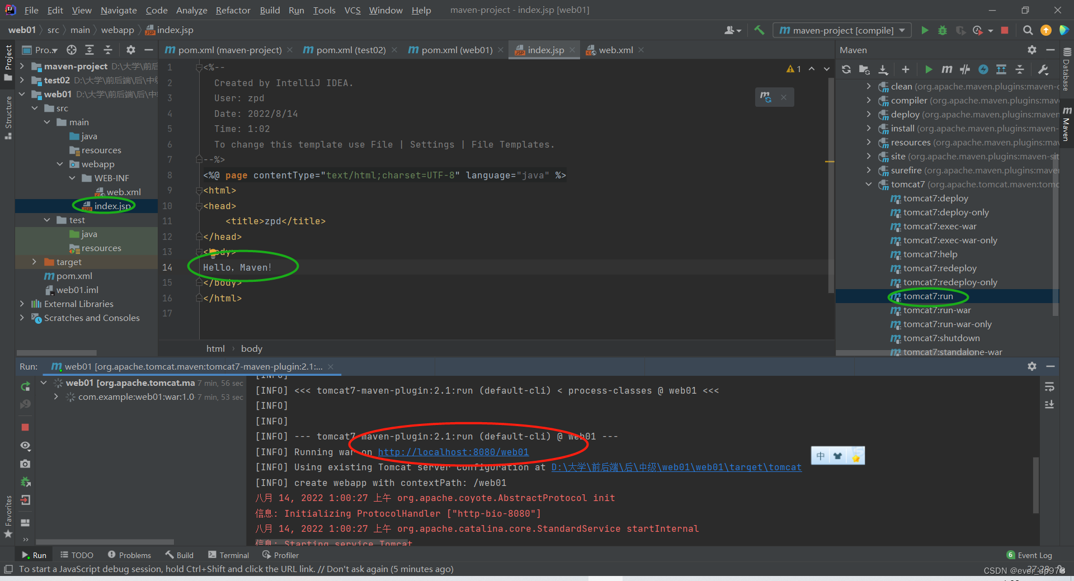
Task: Reload All Maven Projects icon
Action: (846, 69)
